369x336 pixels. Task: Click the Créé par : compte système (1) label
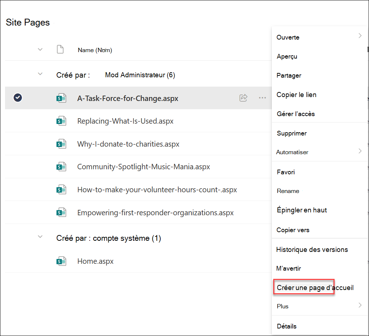pyautogui.click(x=109, y=238)
